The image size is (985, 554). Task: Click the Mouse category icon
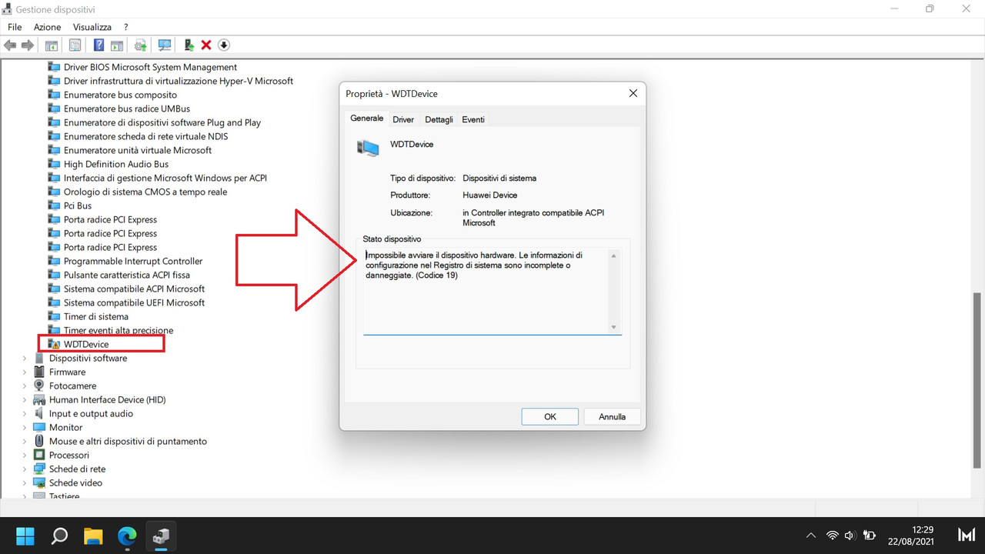click(39, 441)
